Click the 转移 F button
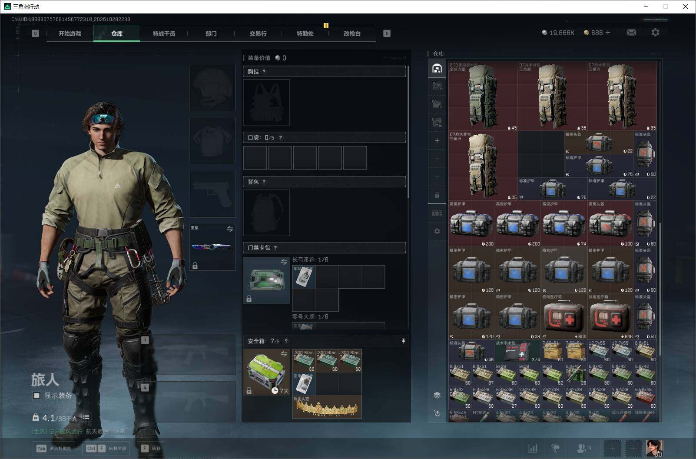Viewport: 696px width, 459px height. point(152,448)
